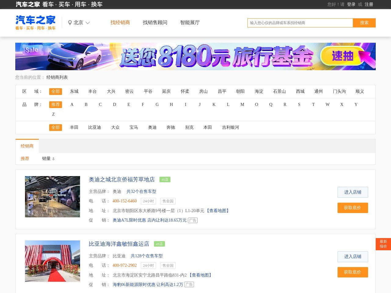Screen dimensions: 391x293
Task: Click the 广告 tag on the Audi promotion
Action: tap(193, 220)
